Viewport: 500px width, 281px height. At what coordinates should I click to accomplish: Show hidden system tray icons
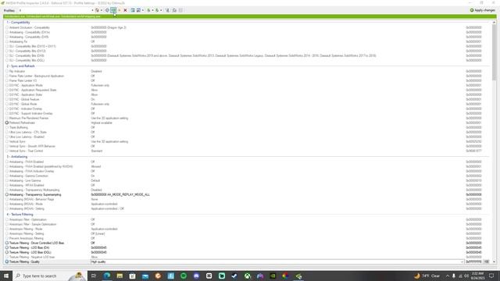[448, 276]
